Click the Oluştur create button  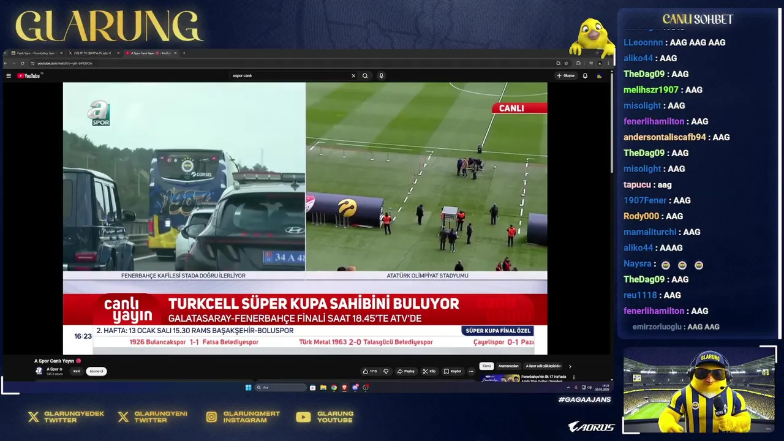pyautogui.click(x=566, y=76)
